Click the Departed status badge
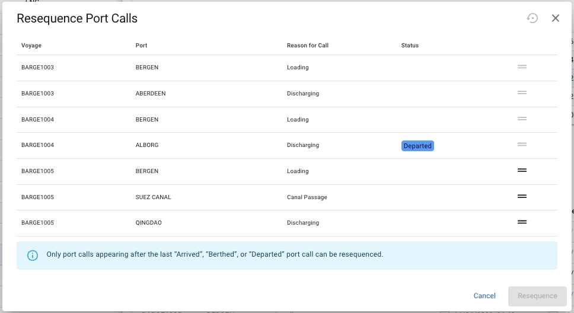Viewport: 574px width, 313px height. (417, 146)
